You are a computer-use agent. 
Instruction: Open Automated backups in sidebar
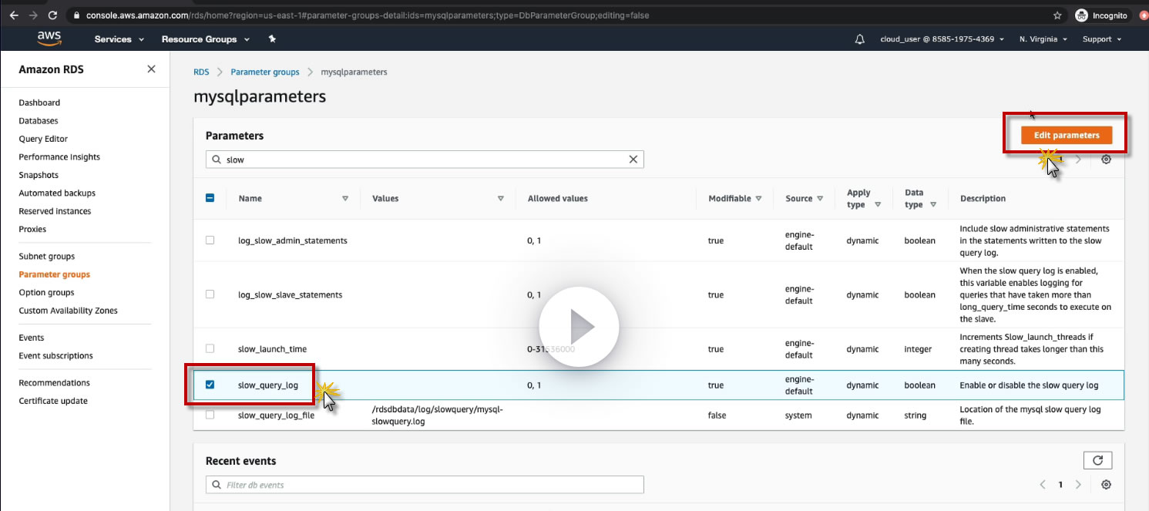57,193
